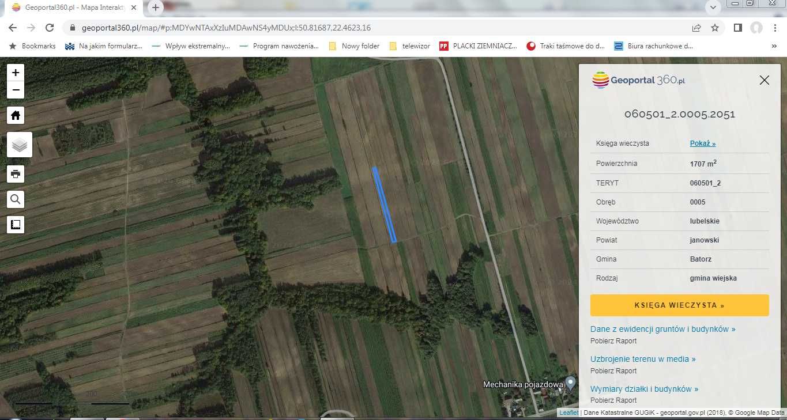
Task: Go forward in browser history
Action: [31, 28]
